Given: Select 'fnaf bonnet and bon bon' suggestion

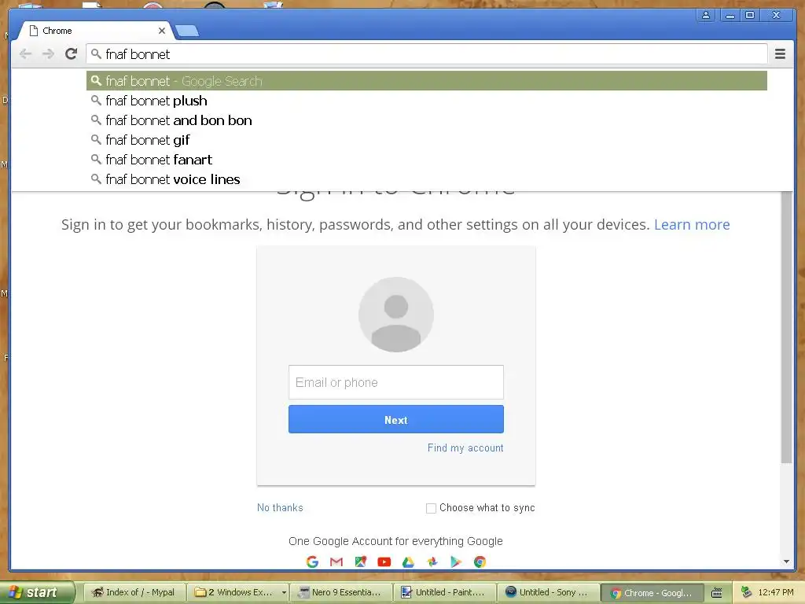Looking at the screenshot, I should click(427, 120).
